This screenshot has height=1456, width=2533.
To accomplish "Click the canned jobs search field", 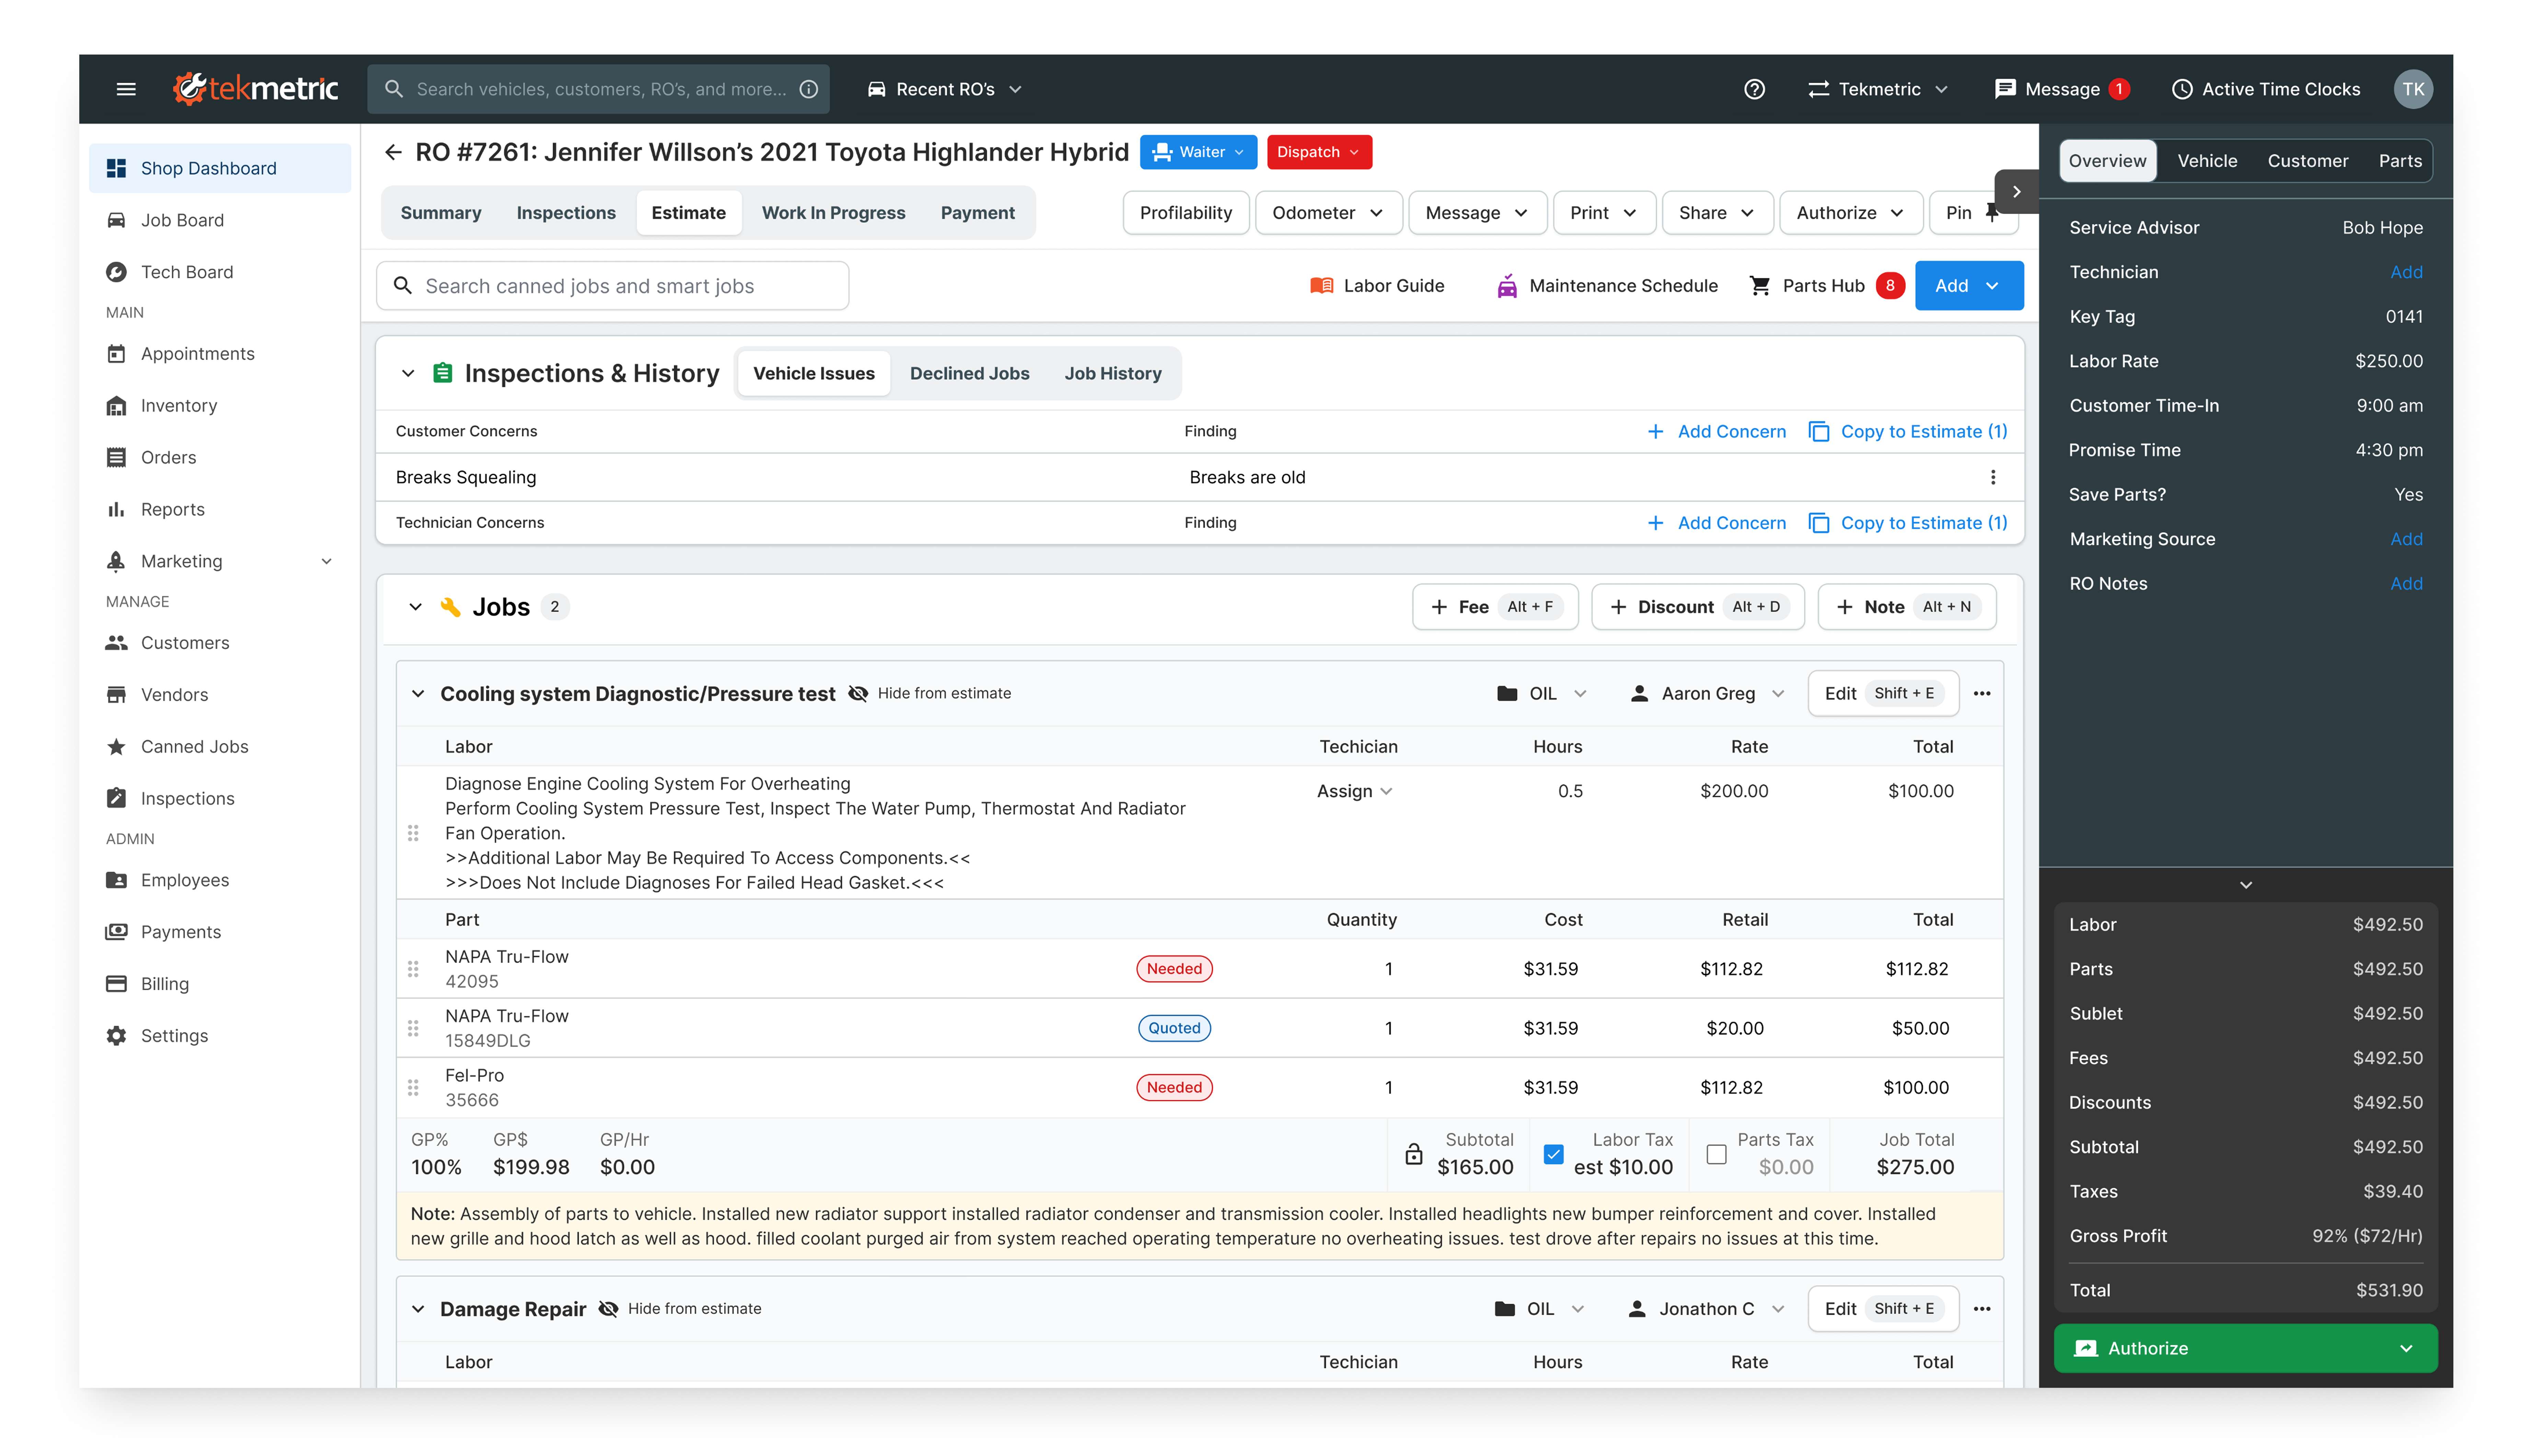I will click(612, 286).
